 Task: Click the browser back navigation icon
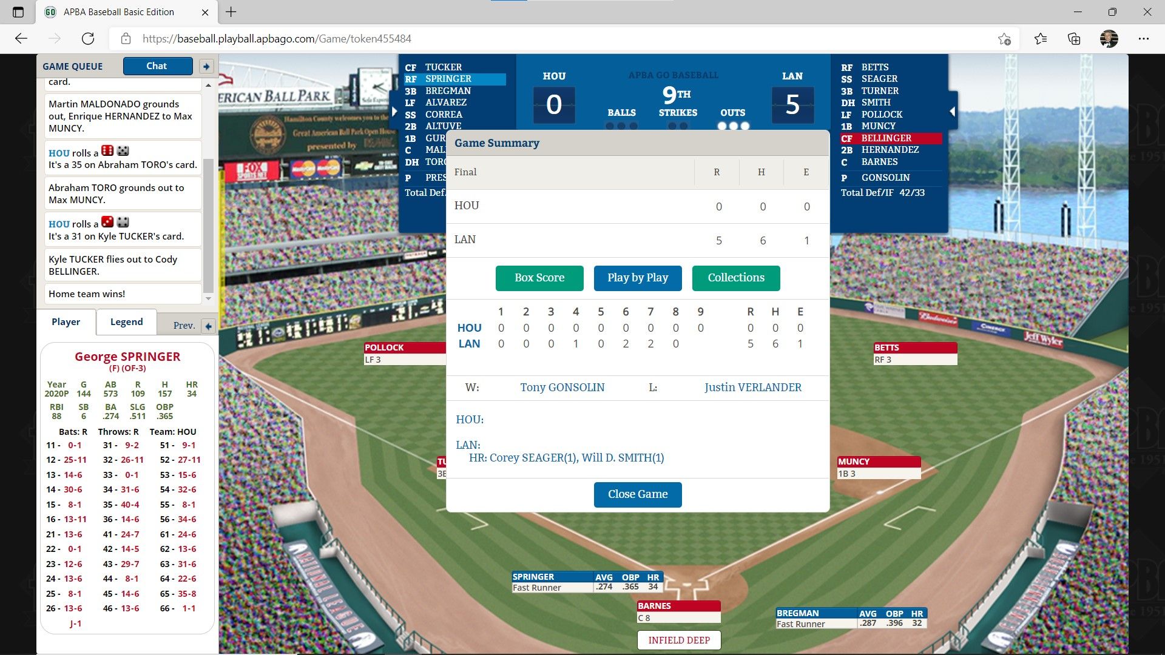click(22, 38)
